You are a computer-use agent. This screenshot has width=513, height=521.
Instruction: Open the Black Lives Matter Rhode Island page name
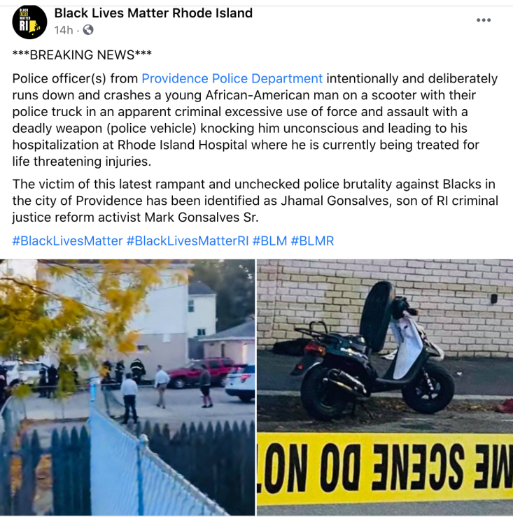[x=153, y=13]
